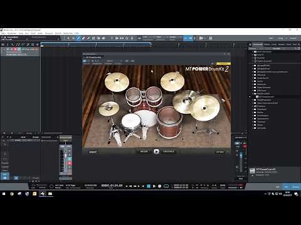Click the transport Play button
The width and height of the screenshot is (301, 225).
(154, 186)
